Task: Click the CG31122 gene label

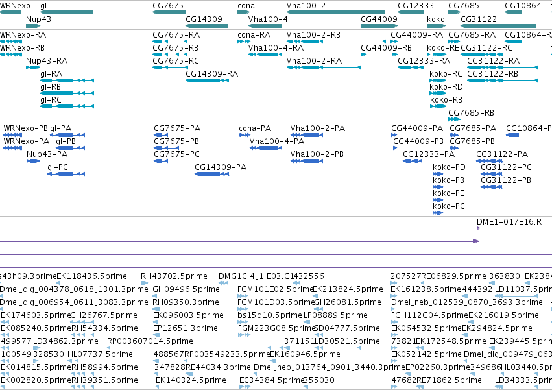Action: tap(479, 19)
